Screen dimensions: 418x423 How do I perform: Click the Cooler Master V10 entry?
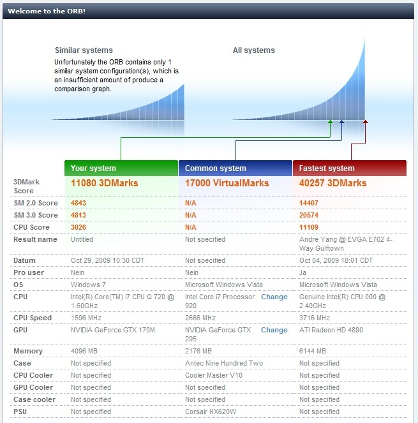(x=214, y=376)
